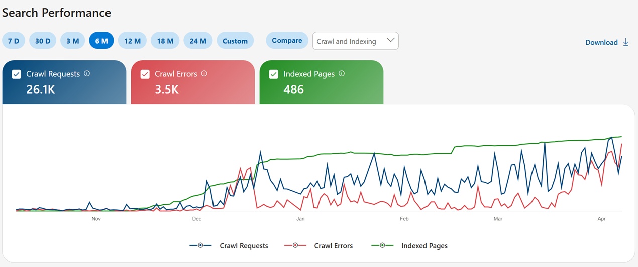Click the Crawl Errors legend marker
Viewport: 638px width, 267px height.
(x=295, y=245)
